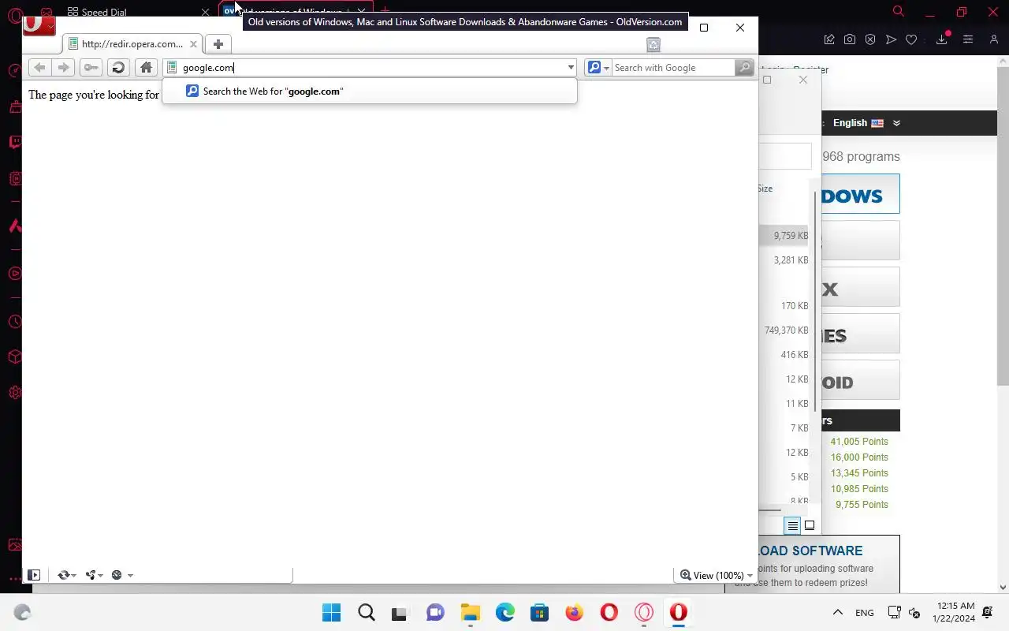Open history clock icon in GX sidebar
Viewport: 1009px width, 631px height.
pos(15,322)
